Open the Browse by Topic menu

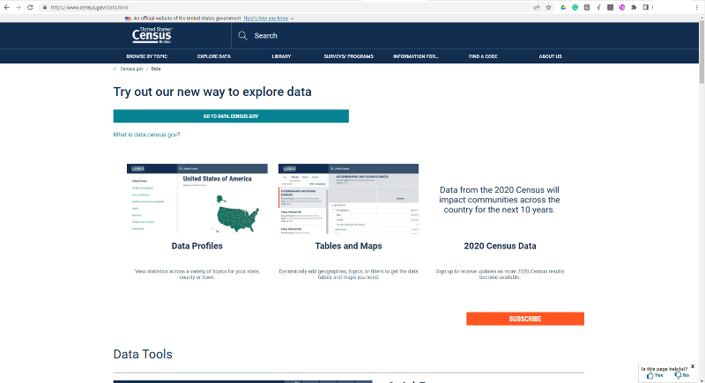coord(146,56)
